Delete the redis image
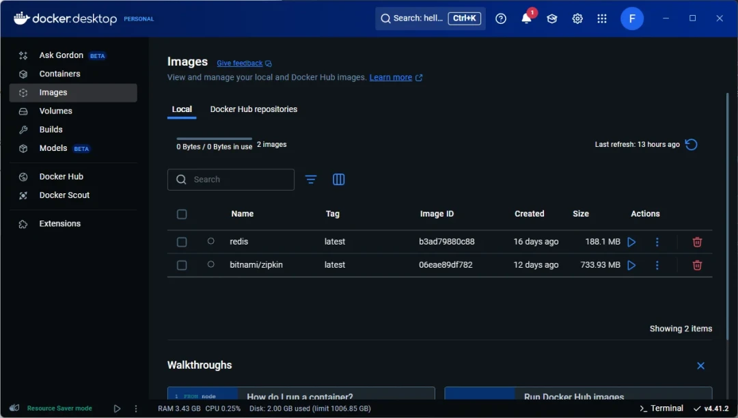The width and height of the screenshot is (738, 418). pos(697,242)
